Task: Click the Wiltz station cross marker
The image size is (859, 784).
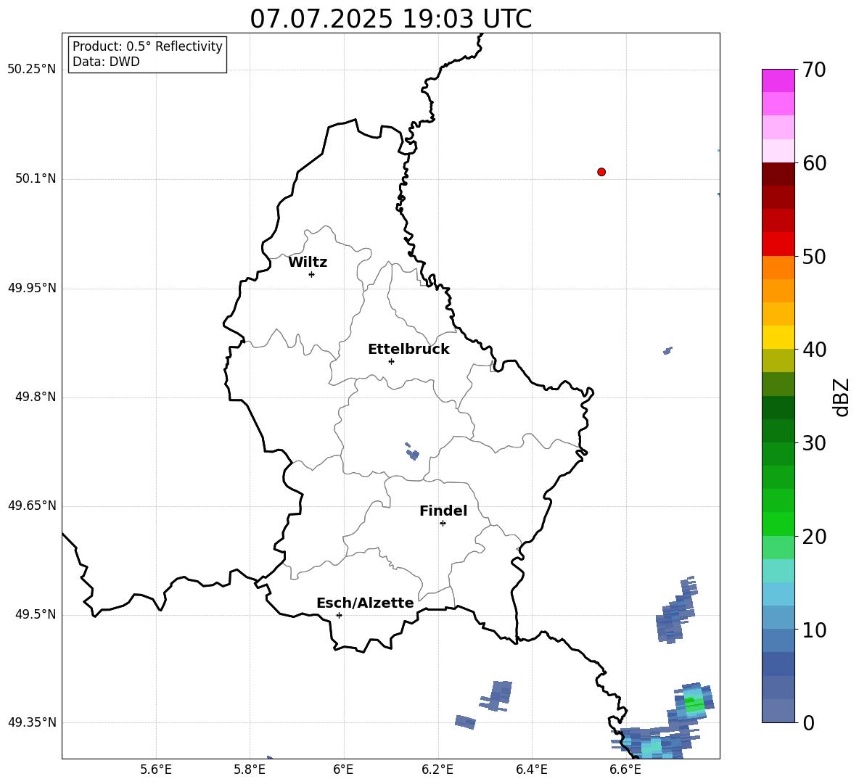Action: click(311, 274)
